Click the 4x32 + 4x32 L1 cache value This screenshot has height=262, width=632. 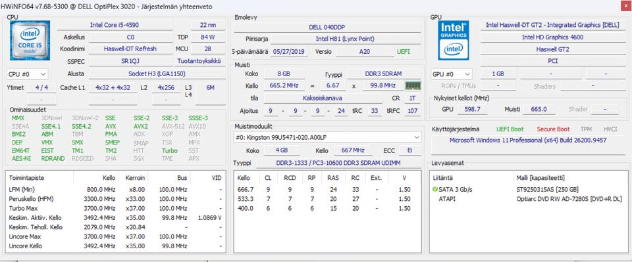pyautogui.click(x=113, y=87)
